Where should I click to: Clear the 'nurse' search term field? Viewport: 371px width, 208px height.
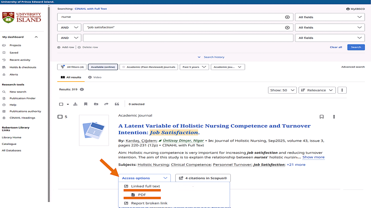click(x=287, y=17)
